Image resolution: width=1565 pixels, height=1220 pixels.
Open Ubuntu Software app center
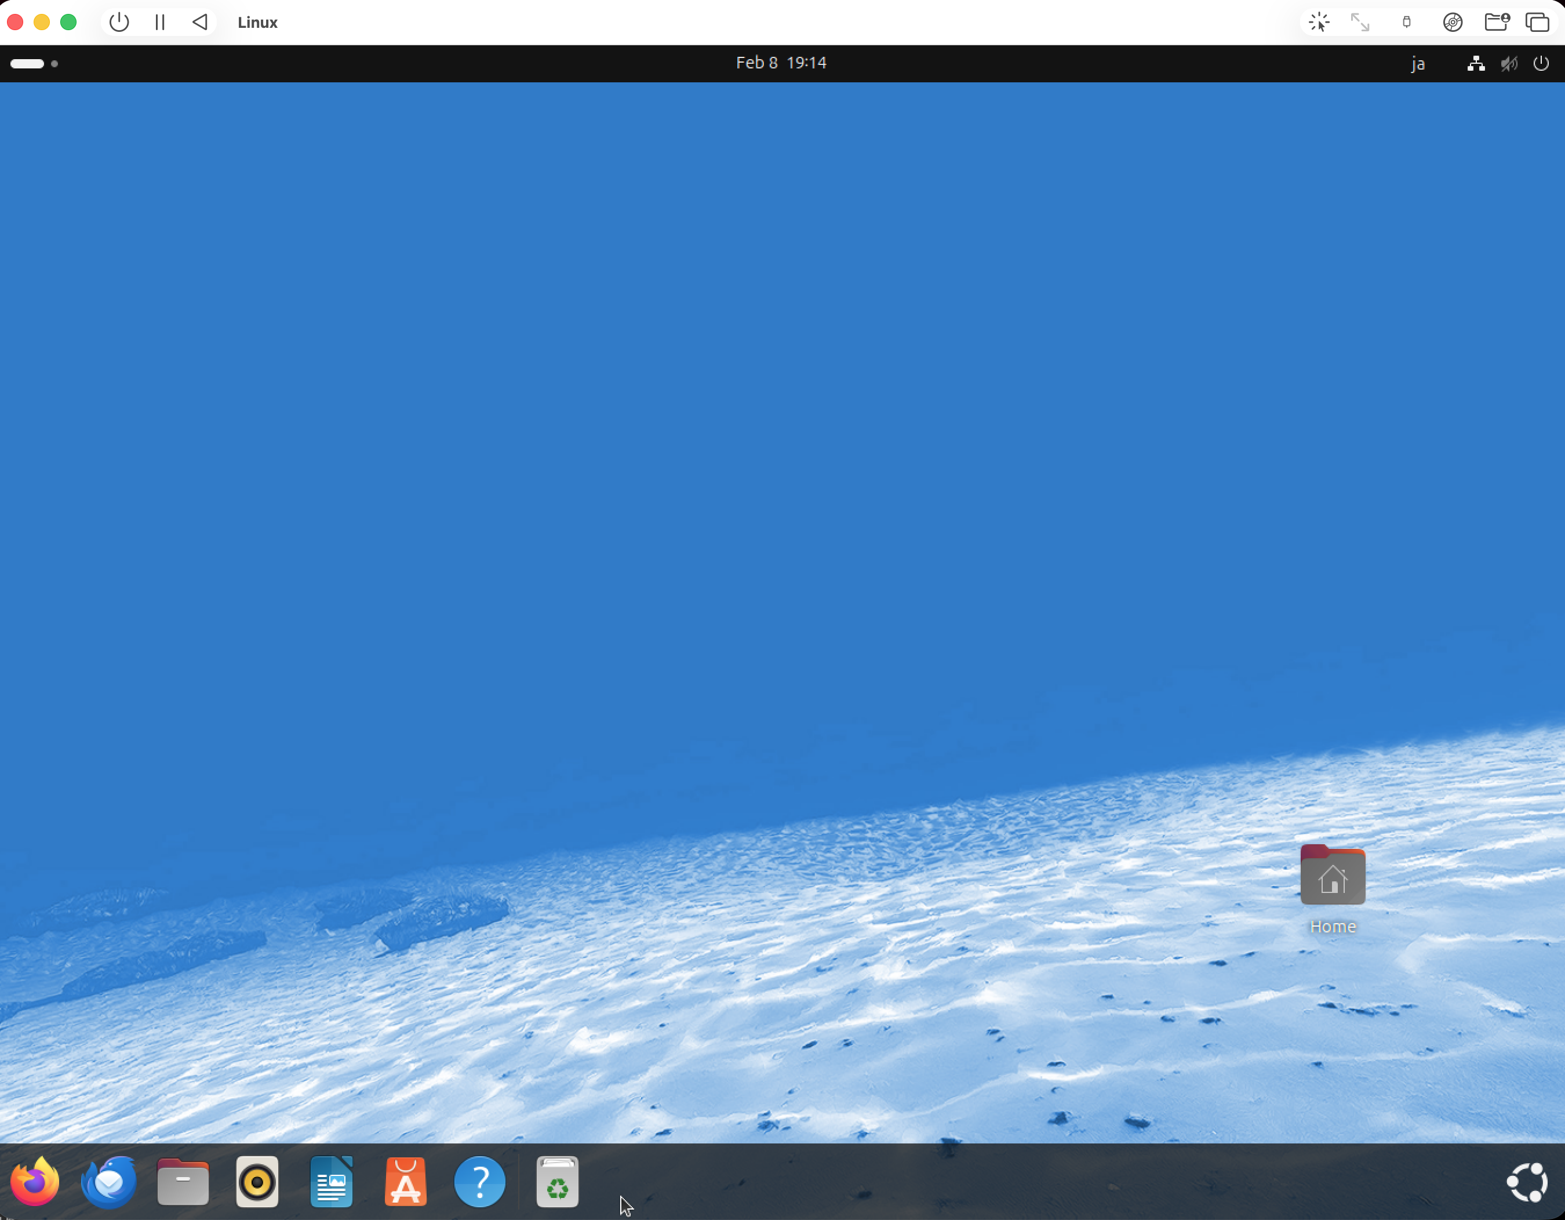tap(406, 1181)
